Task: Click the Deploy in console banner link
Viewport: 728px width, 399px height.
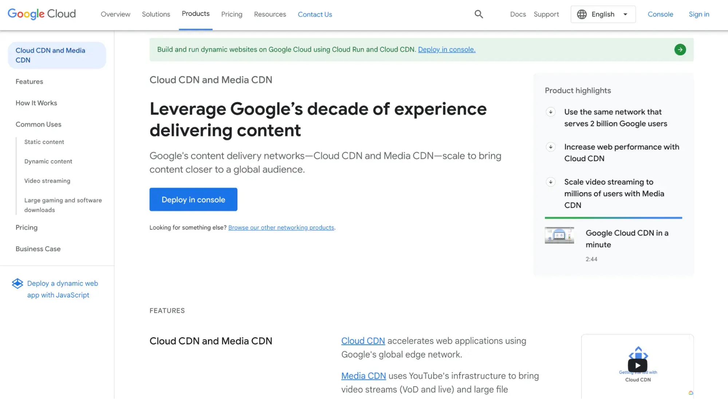Action: [x=446, y=49]
